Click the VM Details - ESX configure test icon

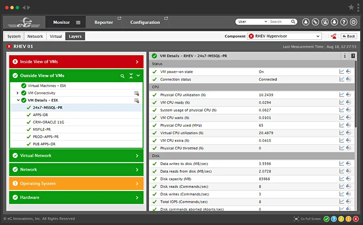(x=137, y=101)
